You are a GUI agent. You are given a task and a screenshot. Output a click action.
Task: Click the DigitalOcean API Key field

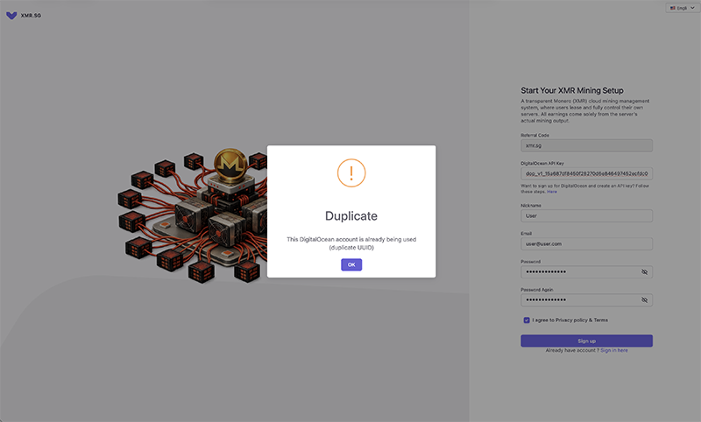point(586,173)
